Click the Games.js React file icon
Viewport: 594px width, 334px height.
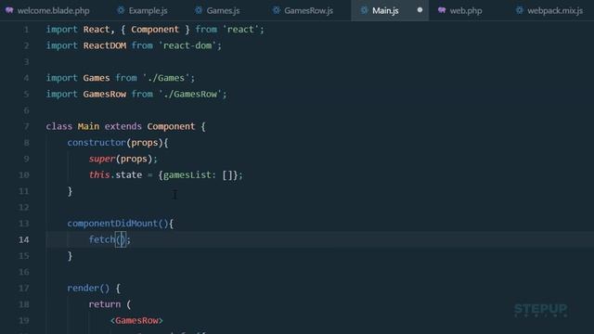pyautogui.click(x=199, y=10)
